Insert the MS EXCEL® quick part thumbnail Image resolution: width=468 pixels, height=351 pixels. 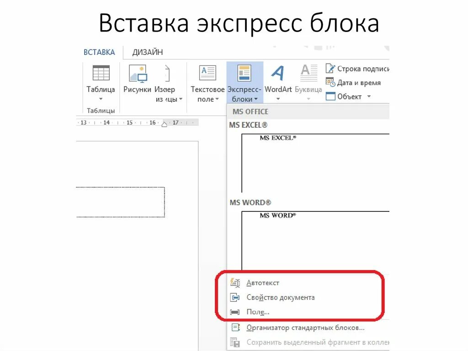point(315,163)
